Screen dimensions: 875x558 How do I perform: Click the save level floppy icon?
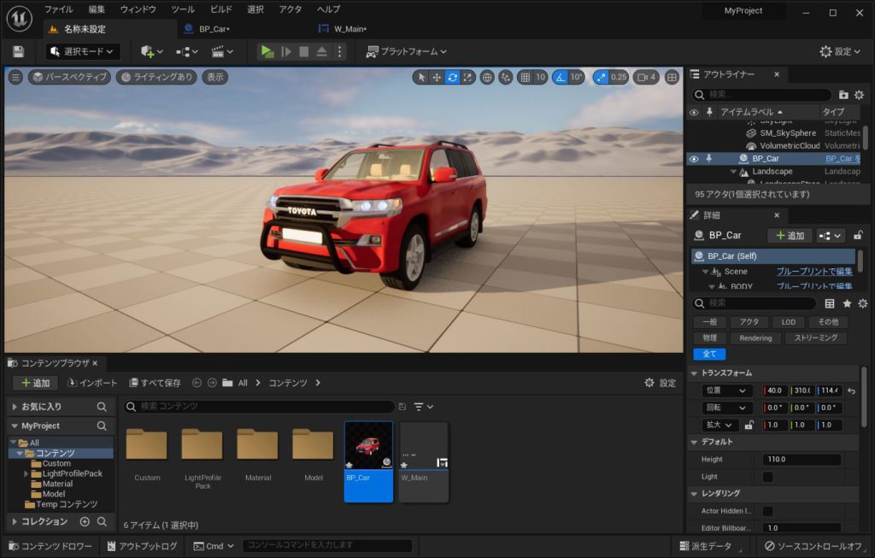pos(19,51)
